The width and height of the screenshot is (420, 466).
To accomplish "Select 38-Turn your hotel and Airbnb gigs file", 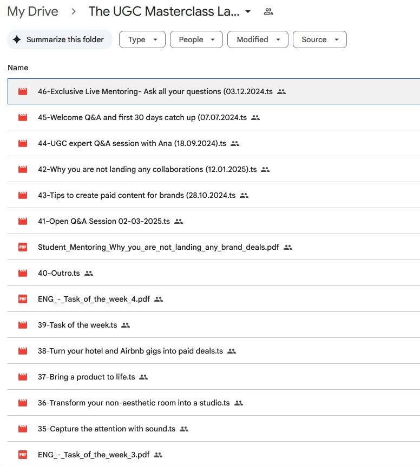I will click(130, 351).
